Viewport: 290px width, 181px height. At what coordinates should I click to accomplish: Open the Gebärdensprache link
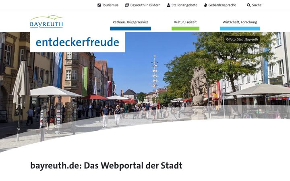pos(220,5)
